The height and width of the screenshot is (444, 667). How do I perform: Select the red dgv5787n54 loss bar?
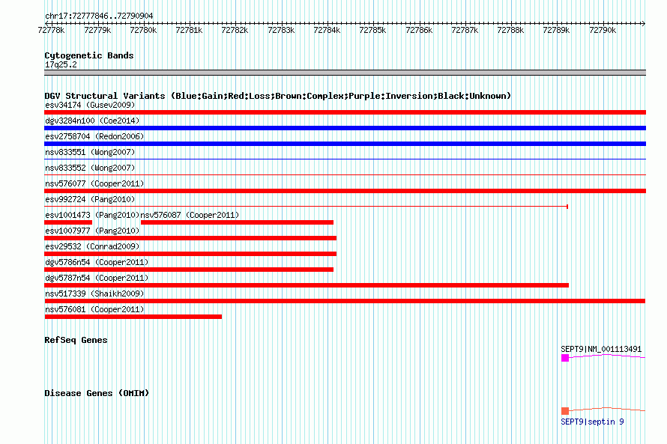tap(307, 285)
